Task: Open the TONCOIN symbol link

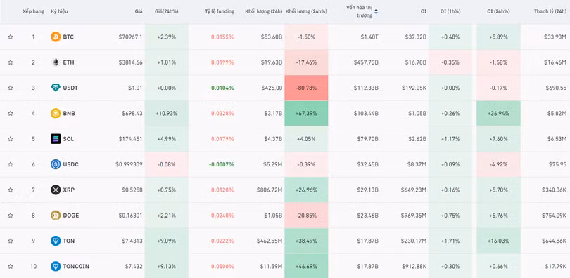Action: click(x=76, y=266)
